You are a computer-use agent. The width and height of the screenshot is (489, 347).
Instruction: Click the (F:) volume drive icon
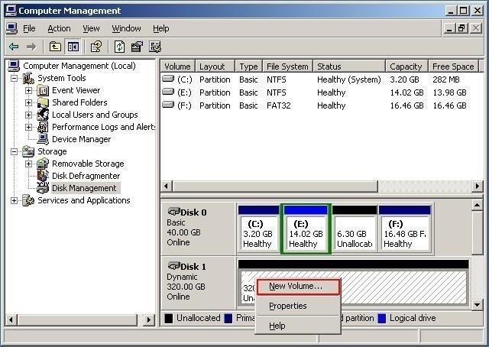168,105
